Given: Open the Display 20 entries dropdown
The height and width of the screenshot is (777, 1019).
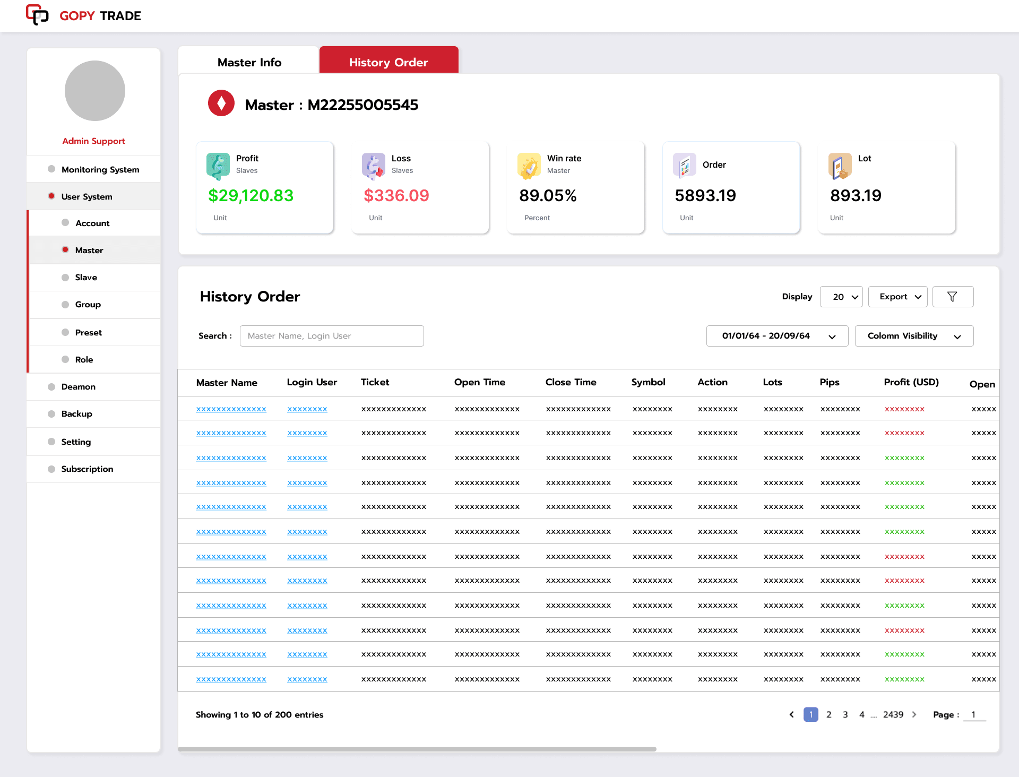Looking at the screenshot, I should pyautogui.click(x=841, y=296).
